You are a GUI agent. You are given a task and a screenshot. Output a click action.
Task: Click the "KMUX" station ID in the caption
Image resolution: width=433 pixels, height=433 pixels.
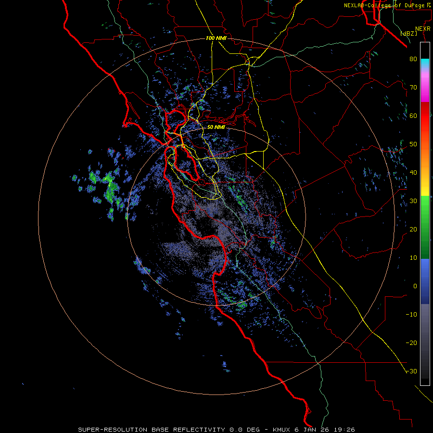point(281,430)
